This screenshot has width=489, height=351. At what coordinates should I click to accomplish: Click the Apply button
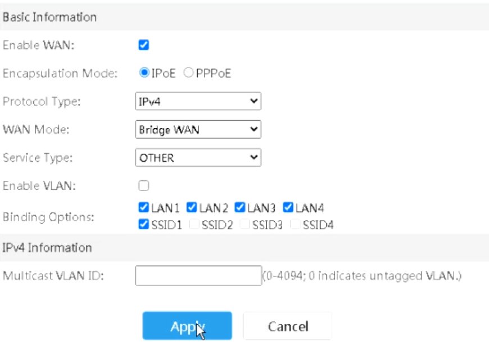click(x=187, y=326)
